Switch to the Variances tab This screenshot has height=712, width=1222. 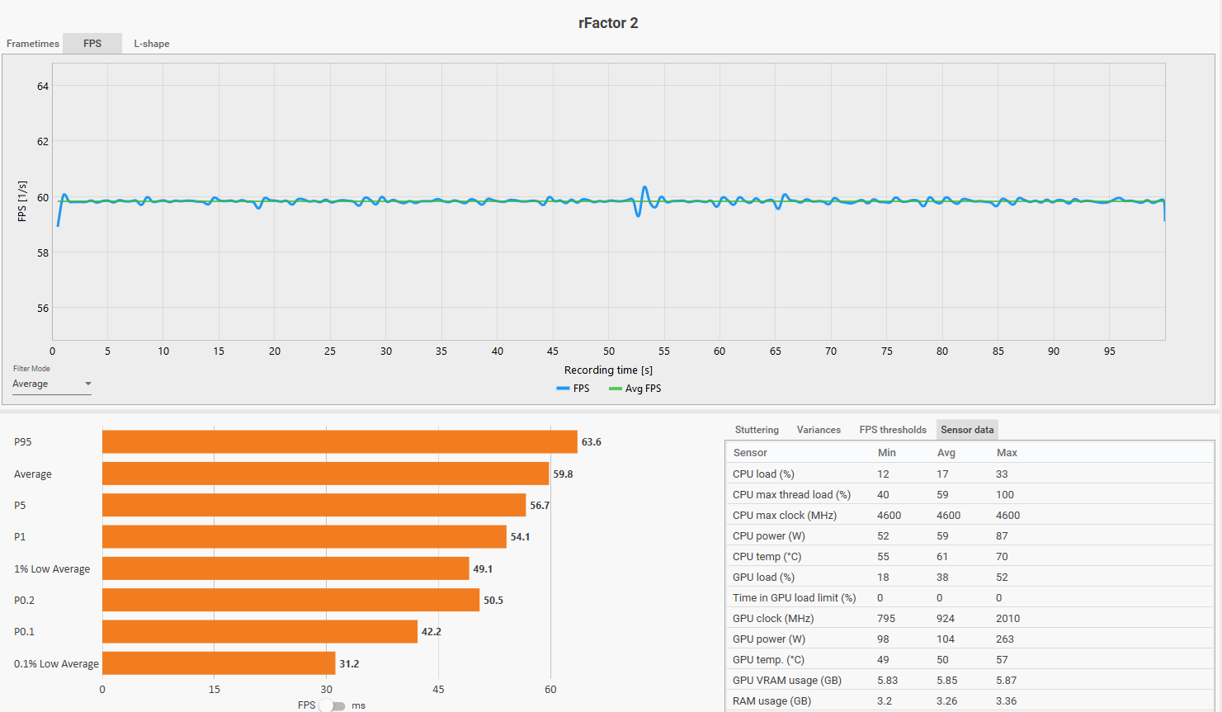point(819,430)
